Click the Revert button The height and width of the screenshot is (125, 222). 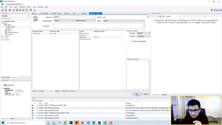(146, 94)
